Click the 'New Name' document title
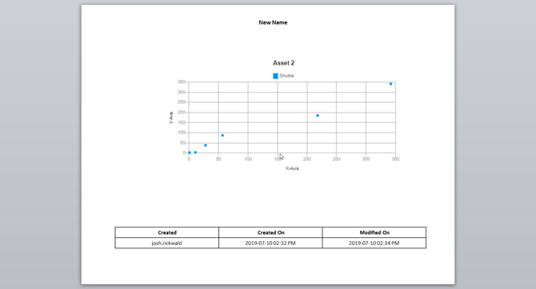 click(273, 22)
